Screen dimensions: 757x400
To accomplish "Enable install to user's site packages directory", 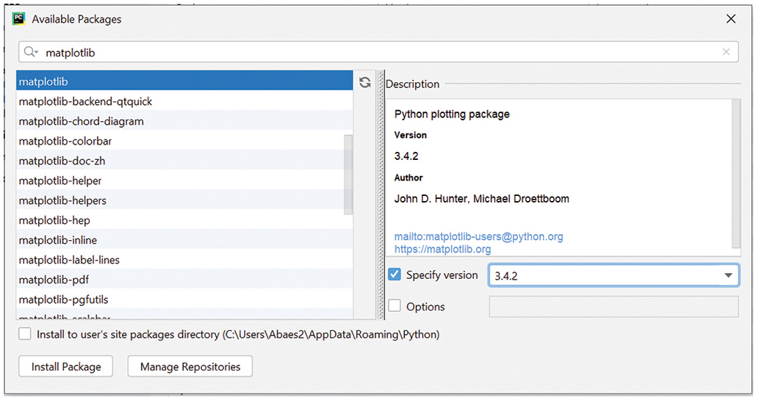I will pos(26,334).
